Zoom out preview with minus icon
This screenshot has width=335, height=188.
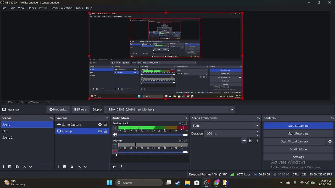click(x=3, y=102)
